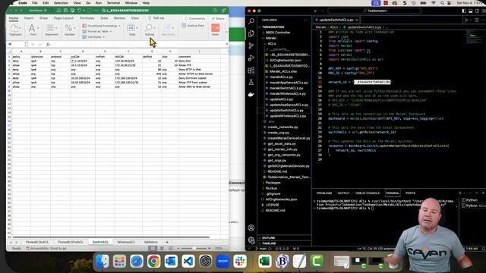Click the Excel Name Box field
Screen dimensions: 486x273
point(17,45)
